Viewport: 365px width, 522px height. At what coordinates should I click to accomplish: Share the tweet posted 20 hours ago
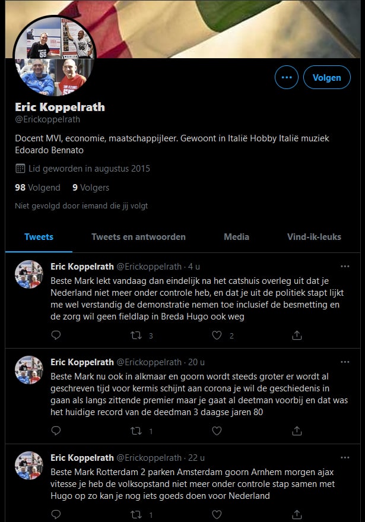pos(297,431)
